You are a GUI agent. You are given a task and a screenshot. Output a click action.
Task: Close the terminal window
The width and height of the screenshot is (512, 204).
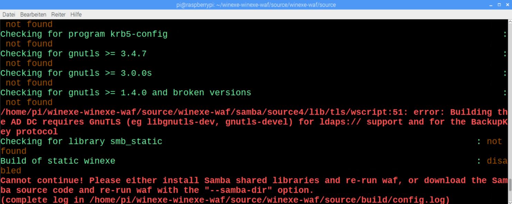point(508,5)
